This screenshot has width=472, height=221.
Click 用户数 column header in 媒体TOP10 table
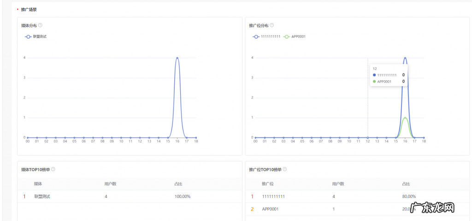tap(110, 184)
